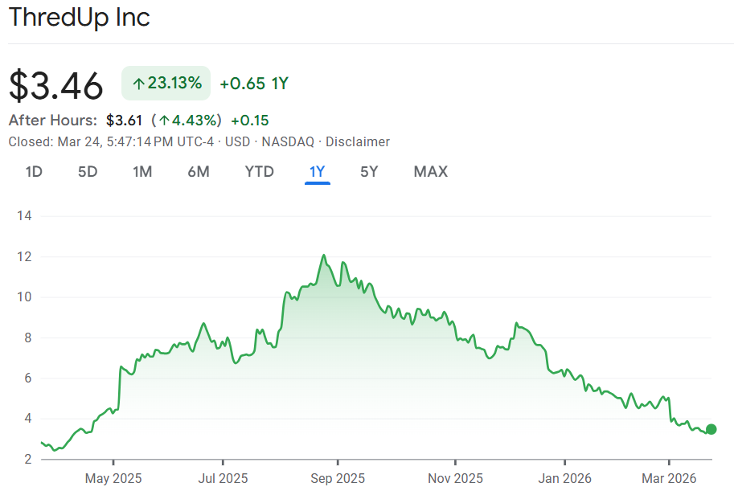Click the $3.46 current price
The width and height of the screenshot is (734, 495).
pyautogui.click(x=56, y=85)
